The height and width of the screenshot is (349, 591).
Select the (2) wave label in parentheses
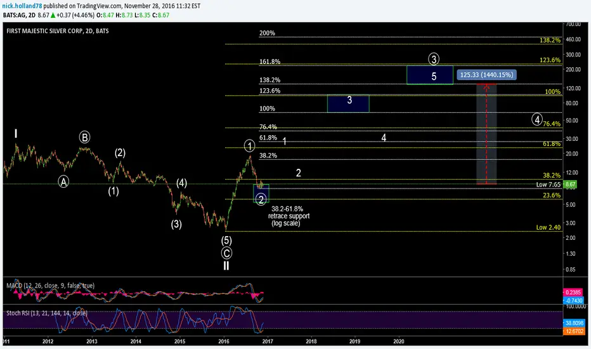click(120, 153)
